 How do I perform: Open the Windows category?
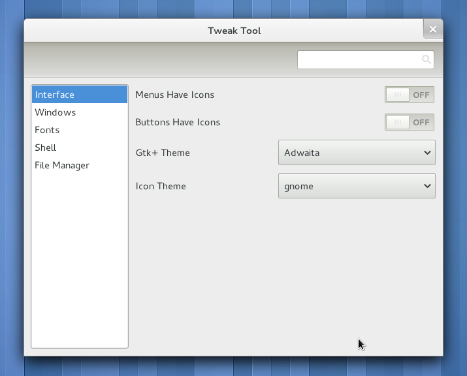80,112
